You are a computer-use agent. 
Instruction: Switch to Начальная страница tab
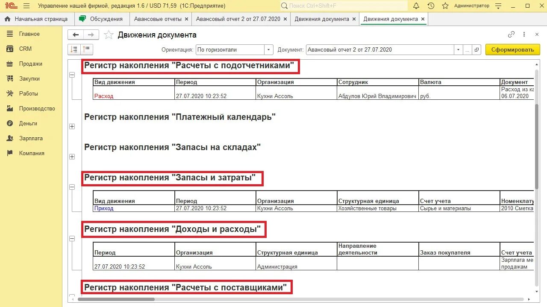click(37, 19)
